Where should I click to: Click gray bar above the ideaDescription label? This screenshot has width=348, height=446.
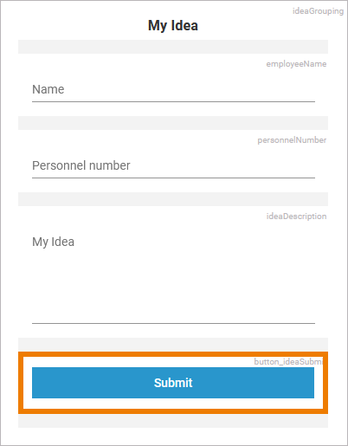point(173,199)
